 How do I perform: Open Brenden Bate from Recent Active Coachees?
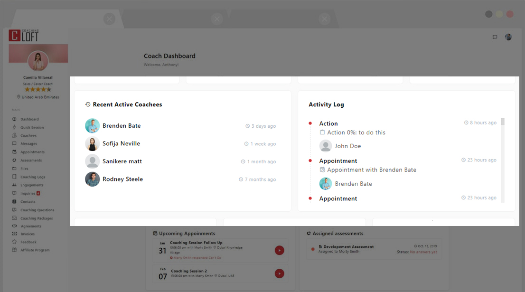tap(122, 125)
